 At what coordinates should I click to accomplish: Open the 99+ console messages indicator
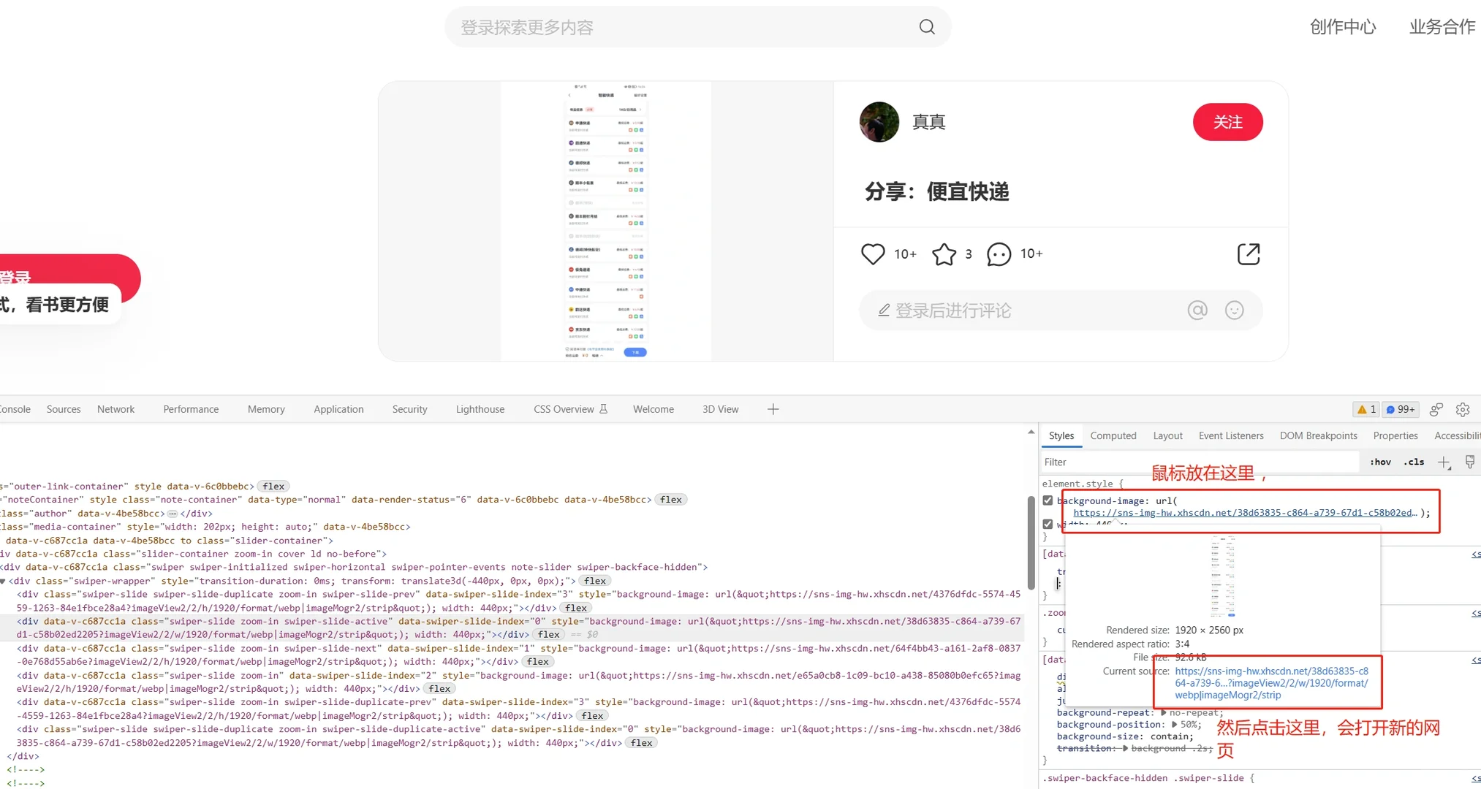[x=1400, y=409]
